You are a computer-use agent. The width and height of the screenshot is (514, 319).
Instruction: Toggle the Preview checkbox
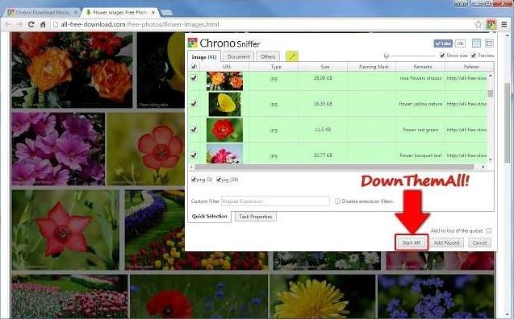pyautogui.click(x=474, y=56)
